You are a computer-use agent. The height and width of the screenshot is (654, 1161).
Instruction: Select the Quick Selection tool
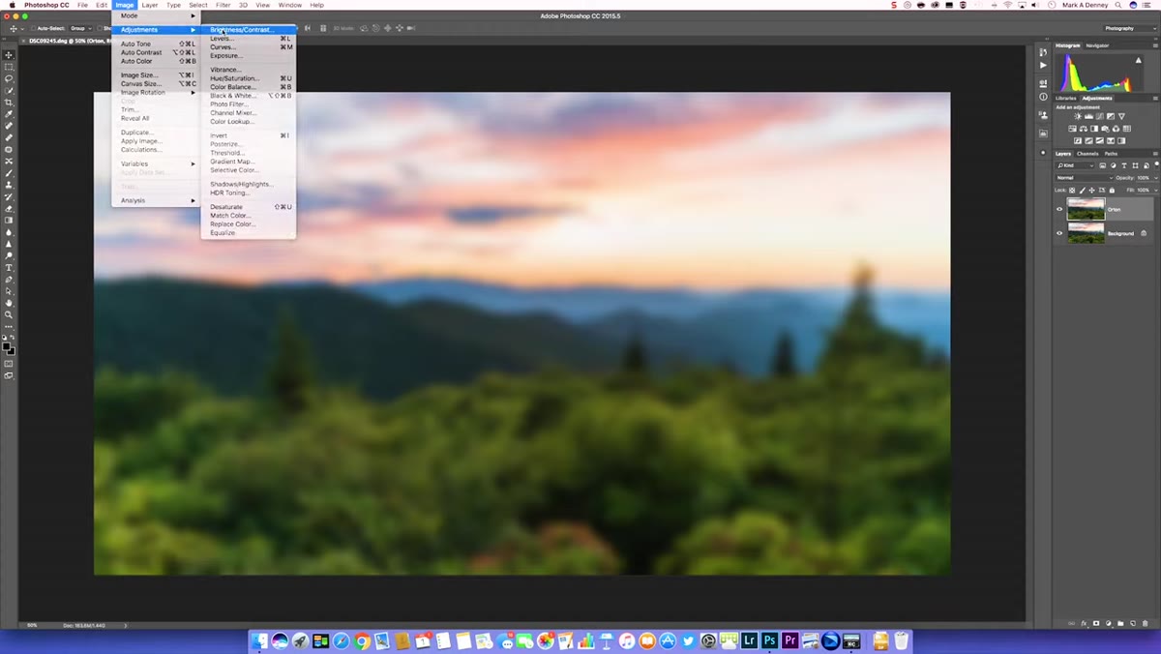[x=9, y=91]
